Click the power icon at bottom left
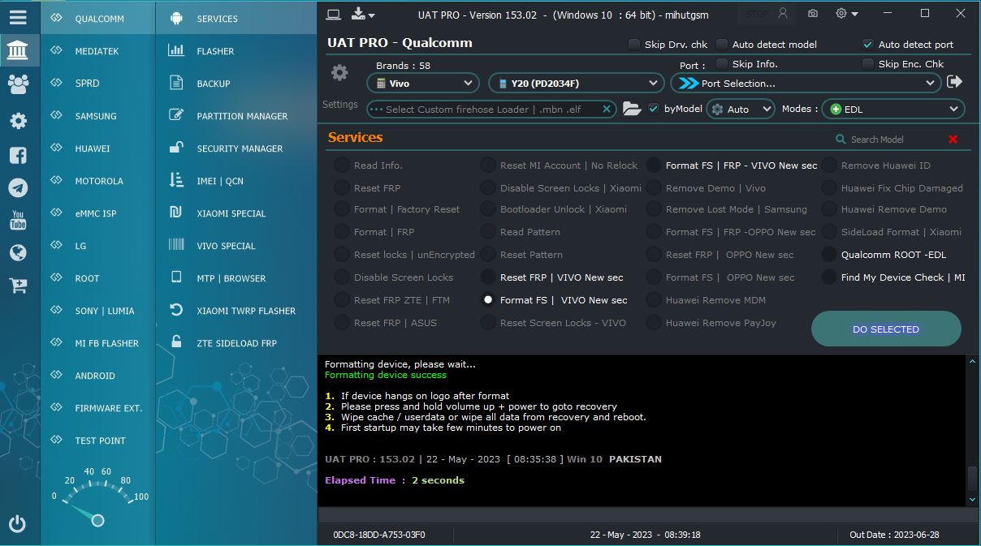This screenshot has height=546, width=981. (x=18, y=524)
